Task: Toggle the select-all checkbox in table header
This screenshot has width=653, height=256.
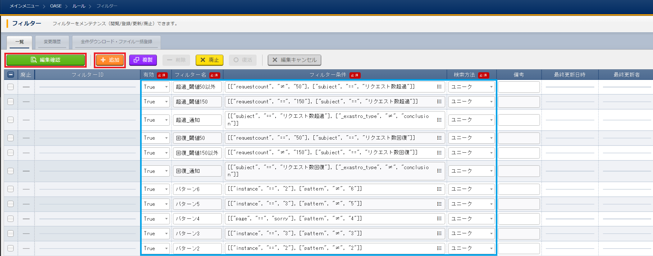Action: pos(11,75)
